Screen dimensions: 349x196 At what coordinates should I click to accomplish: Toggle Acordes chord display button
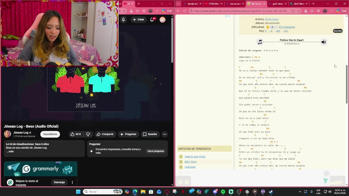338,31
